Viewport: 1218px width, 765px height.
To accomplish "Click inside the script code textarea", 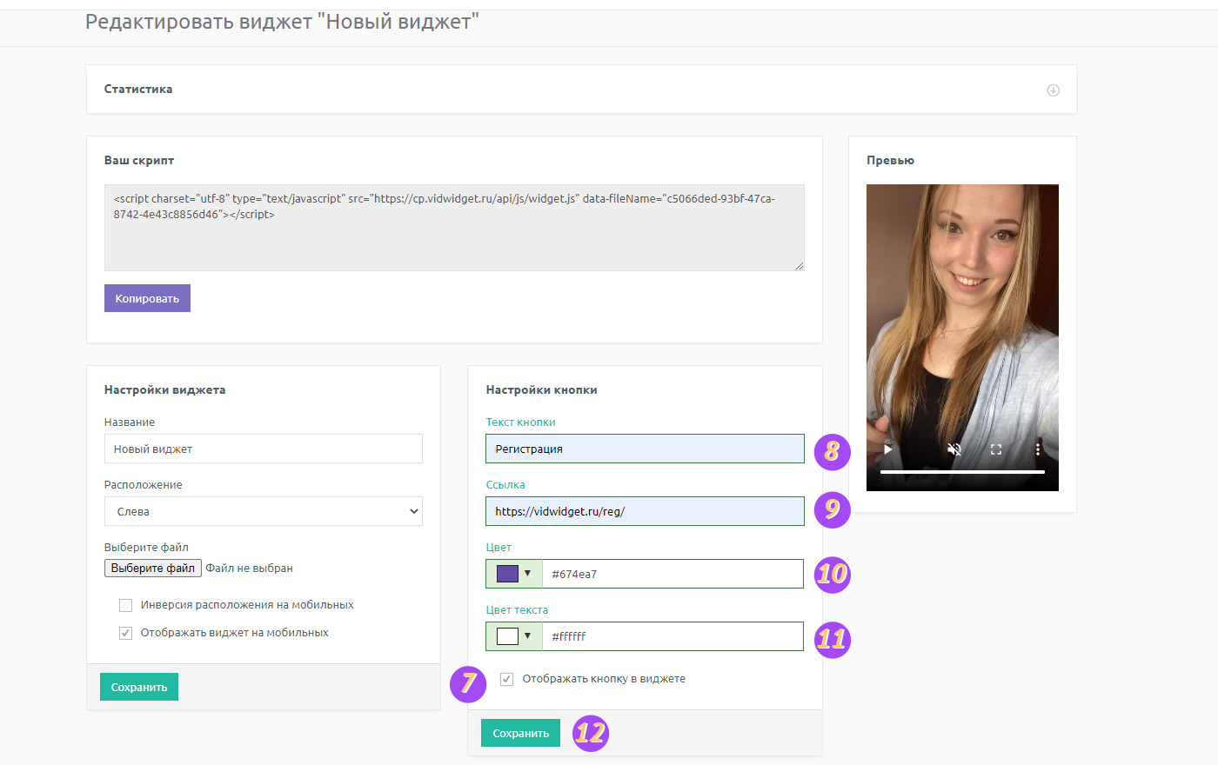I will pyautogui.click(x=454, y=228).
